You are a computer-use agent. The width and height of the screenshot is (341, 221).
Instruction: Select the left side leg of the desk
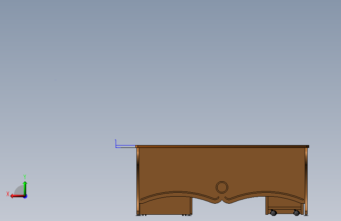[x=138, y=181]
